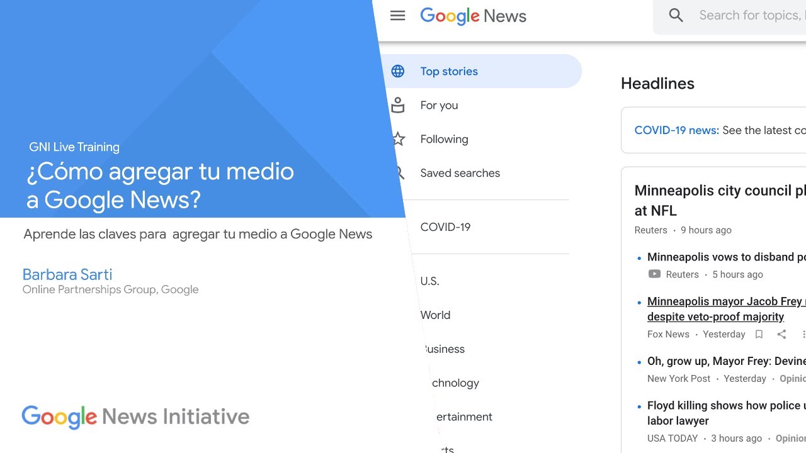Screen dimensions: 806x453
Task: Open the COVID-19 sidebar section
Action: (445, 227)
